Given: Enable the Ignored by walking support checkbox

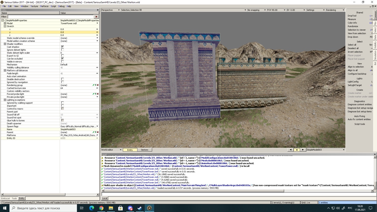Looking at the screenshot, I should (62, 103).
